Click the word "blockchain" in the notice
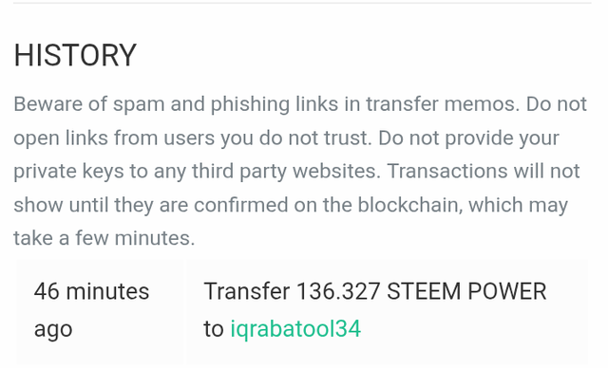This screenshot has height=368, width=608. click(x=409, y=205)
